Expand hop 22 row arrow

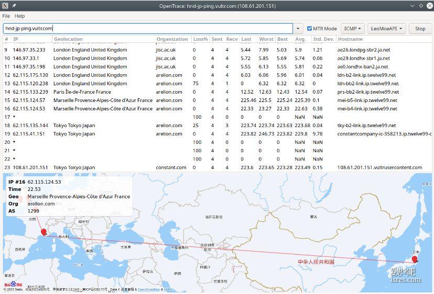(14, 159)
